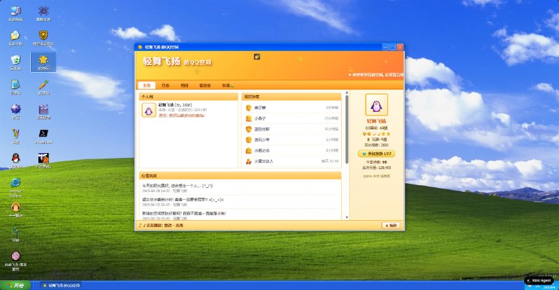Screen dimensions: 559x290
Task: Click the music note icon in status bar
Action: (x=140, y=226)
